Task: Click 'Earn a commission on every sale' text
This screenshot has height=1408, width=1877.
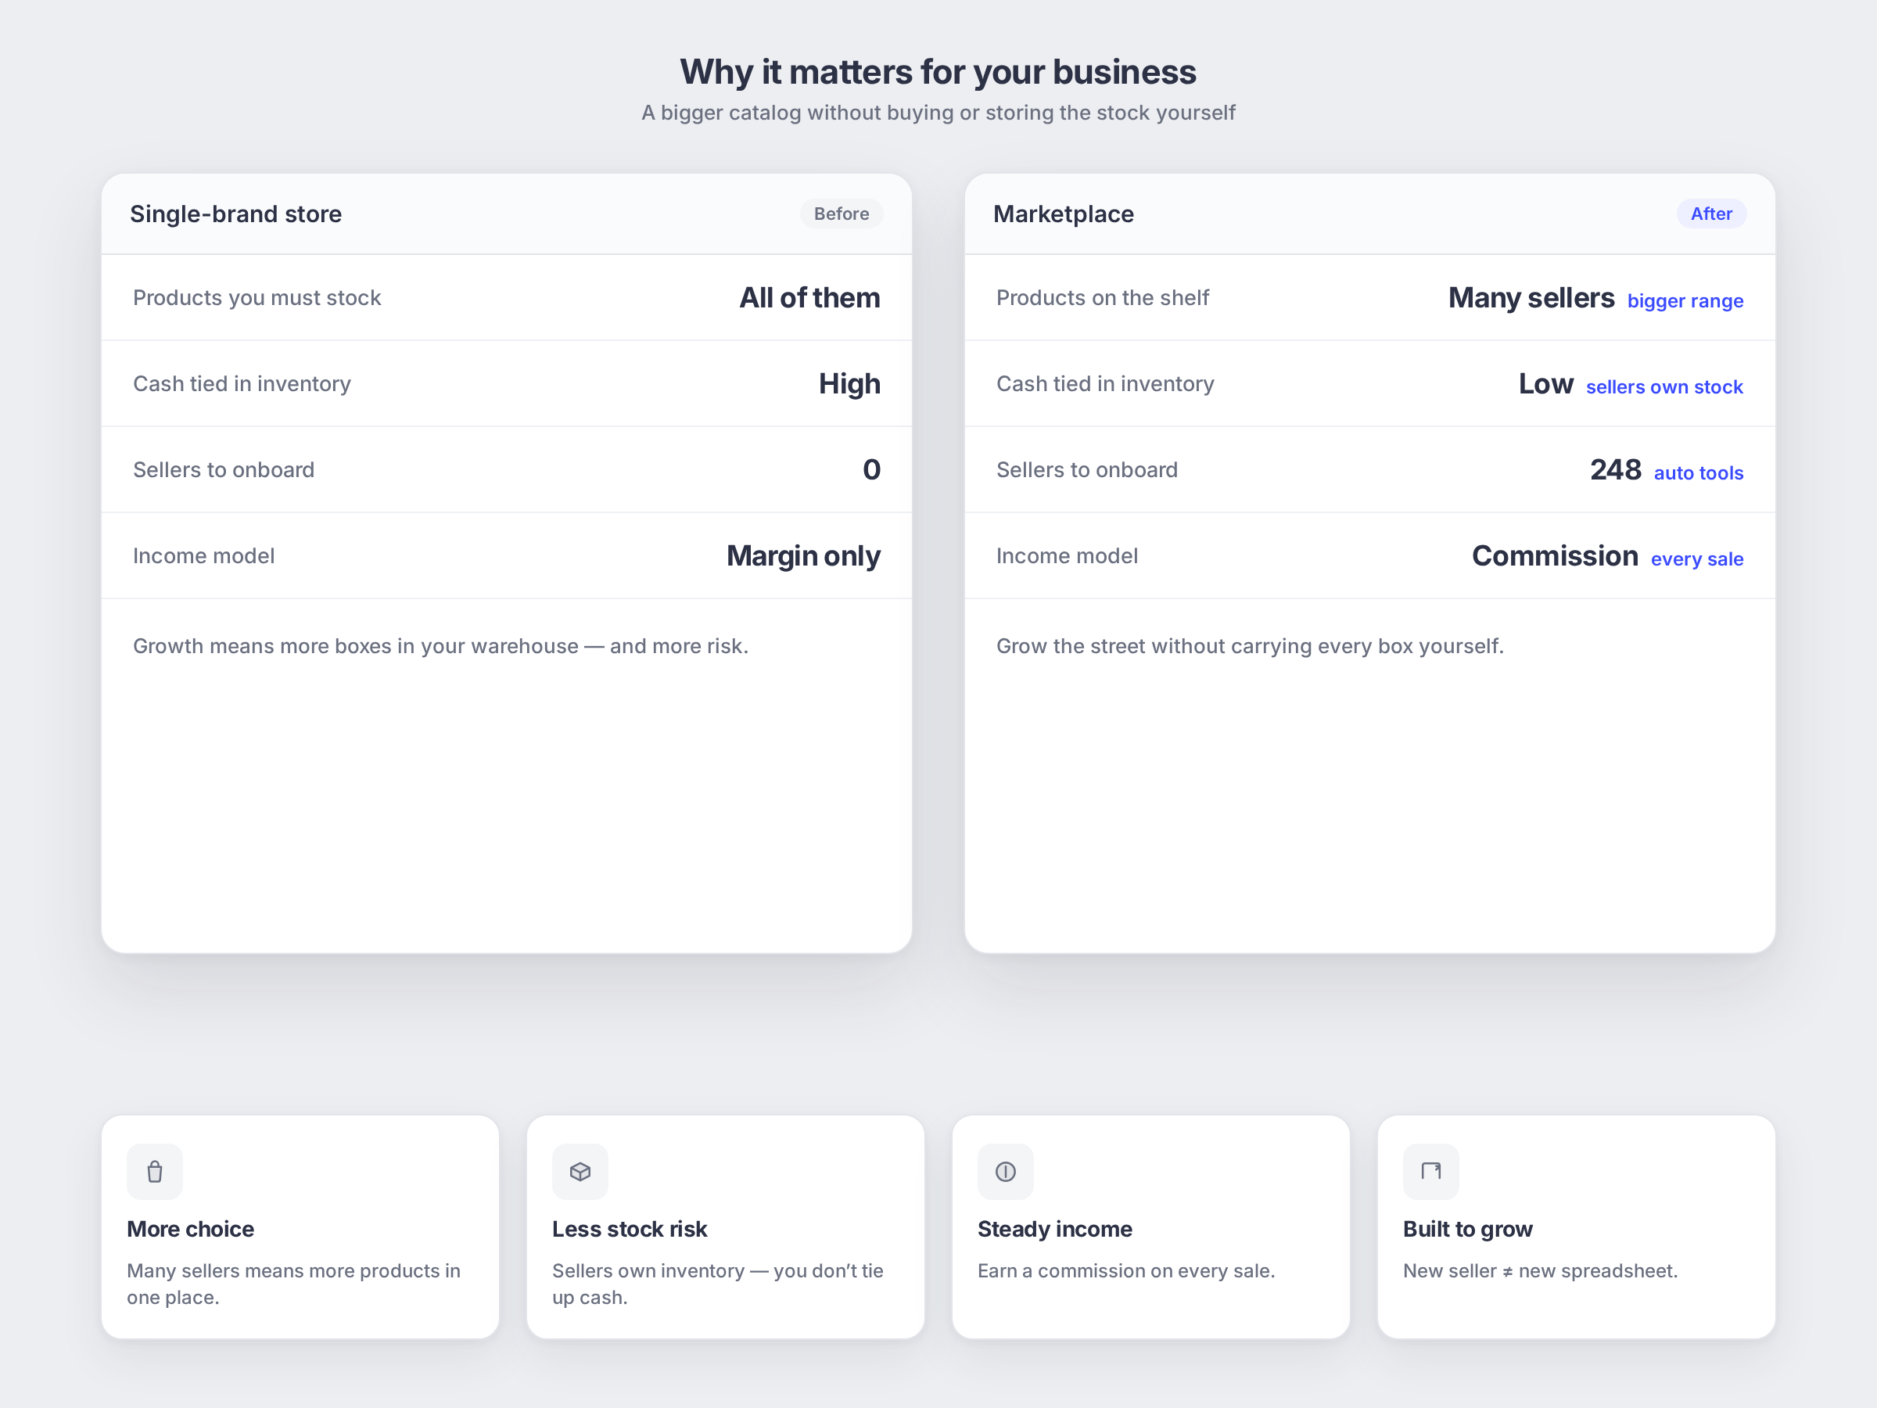Action: pos(1126,1271)
